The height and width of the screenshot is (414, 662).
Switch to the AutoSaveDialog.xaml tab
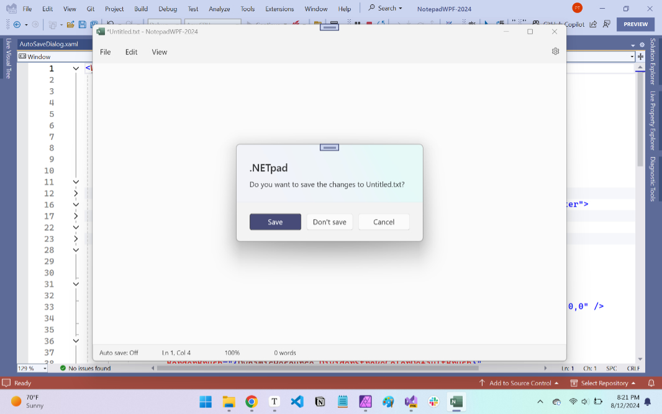[x=45, y=45]
